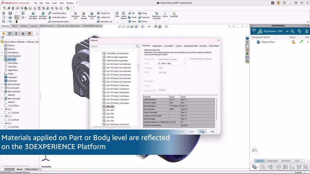Image resolution: width=310 pixels, height=174 pixels.
Task: Open the File menu
Action: (36, 3)
